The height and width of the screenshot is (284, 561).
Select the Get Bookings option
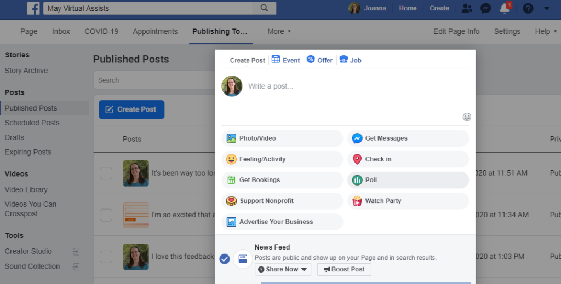tap(282, 180)
